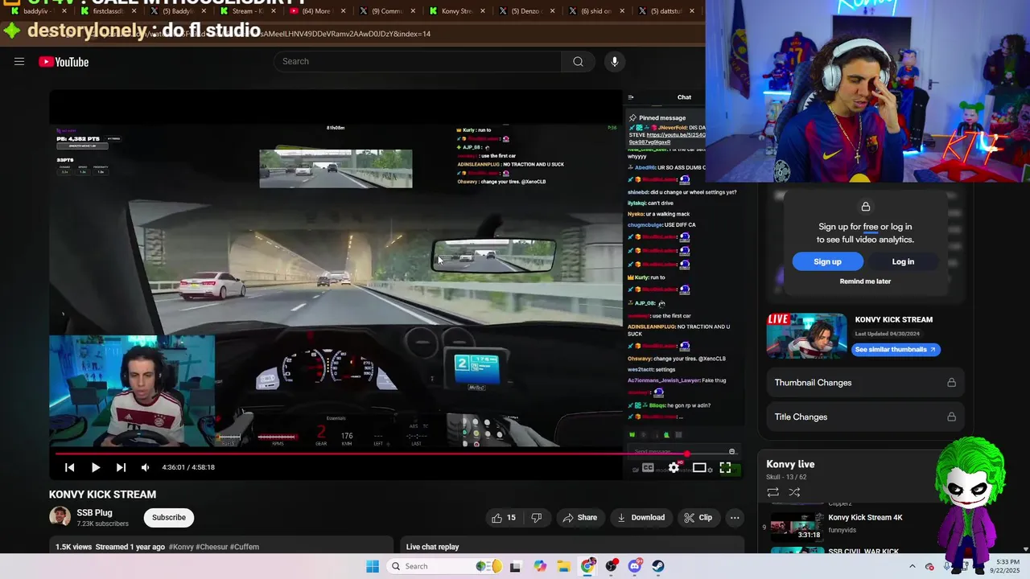This screenshot has width=1030, height=579.
Task: Dislike the video
Action: point(536,518)
